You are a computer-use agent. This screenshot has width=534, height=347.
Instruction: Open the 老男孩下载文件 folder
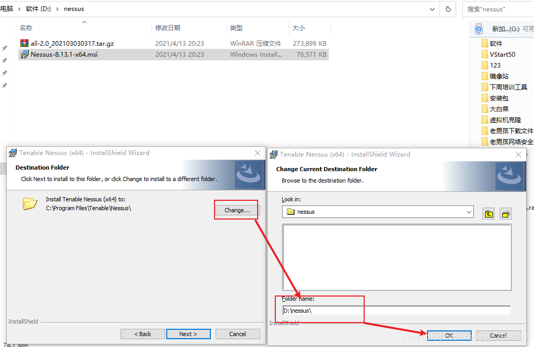coord(511,131)
